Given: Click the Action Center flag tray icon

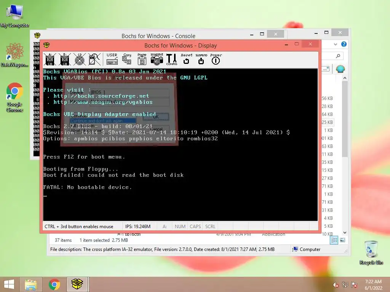Looking at the screenshot, I should pyautogui.click(x=354, y=285).
